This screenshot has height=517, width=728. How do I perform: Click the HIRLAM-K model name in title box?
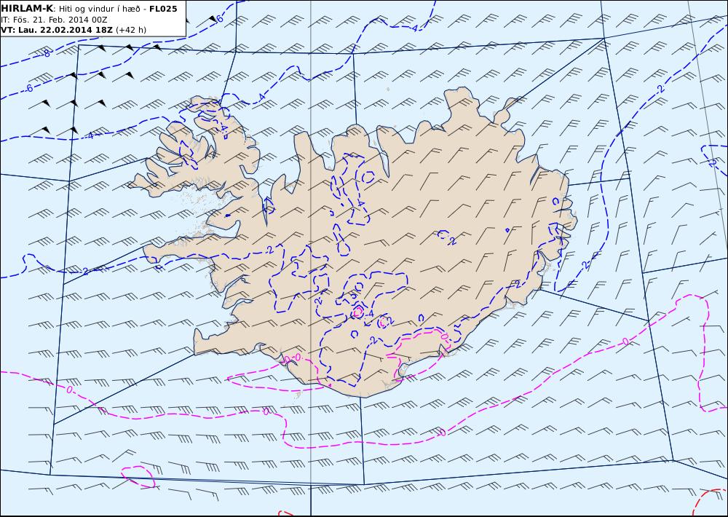click(27, 9)
